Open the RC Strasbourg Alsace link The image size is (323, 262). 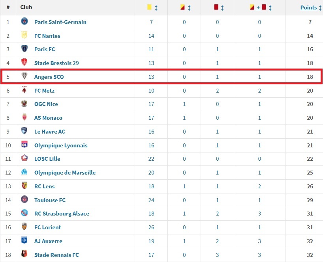[62, 214]
